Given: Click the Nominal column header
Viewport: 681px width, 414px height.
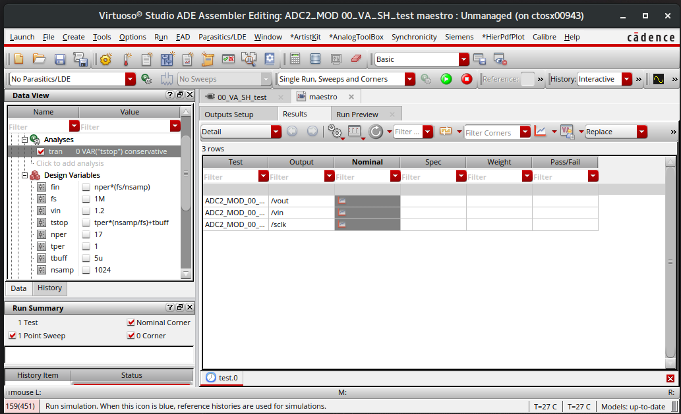Looking at the screenshot, I should click(367, 162).
